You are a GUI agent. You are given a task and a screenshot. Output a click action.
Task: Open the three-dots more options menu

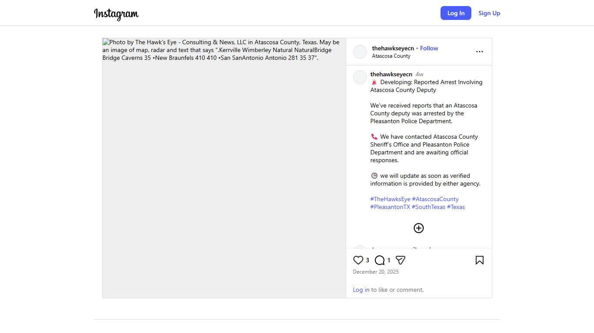(479, 52)
